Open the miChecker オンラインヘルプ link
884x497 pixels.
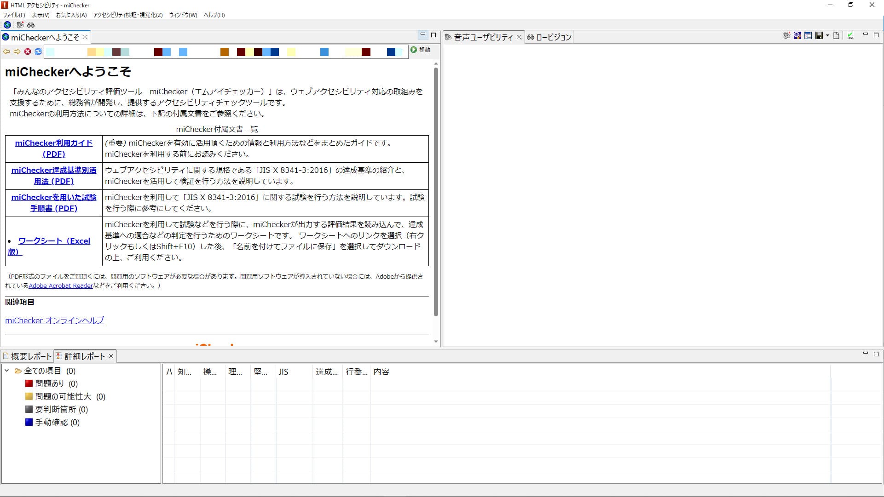[x=54, y=320]
